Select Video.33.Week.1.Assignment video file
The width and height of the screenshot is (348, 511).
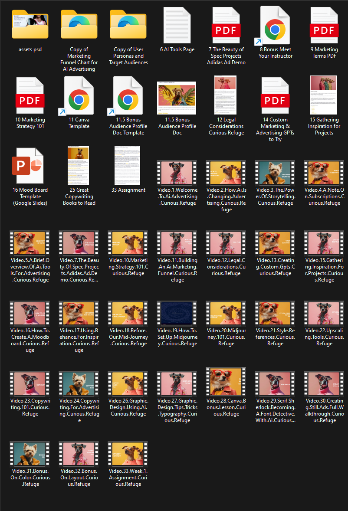pyautogui.click(x=128, y=454)
